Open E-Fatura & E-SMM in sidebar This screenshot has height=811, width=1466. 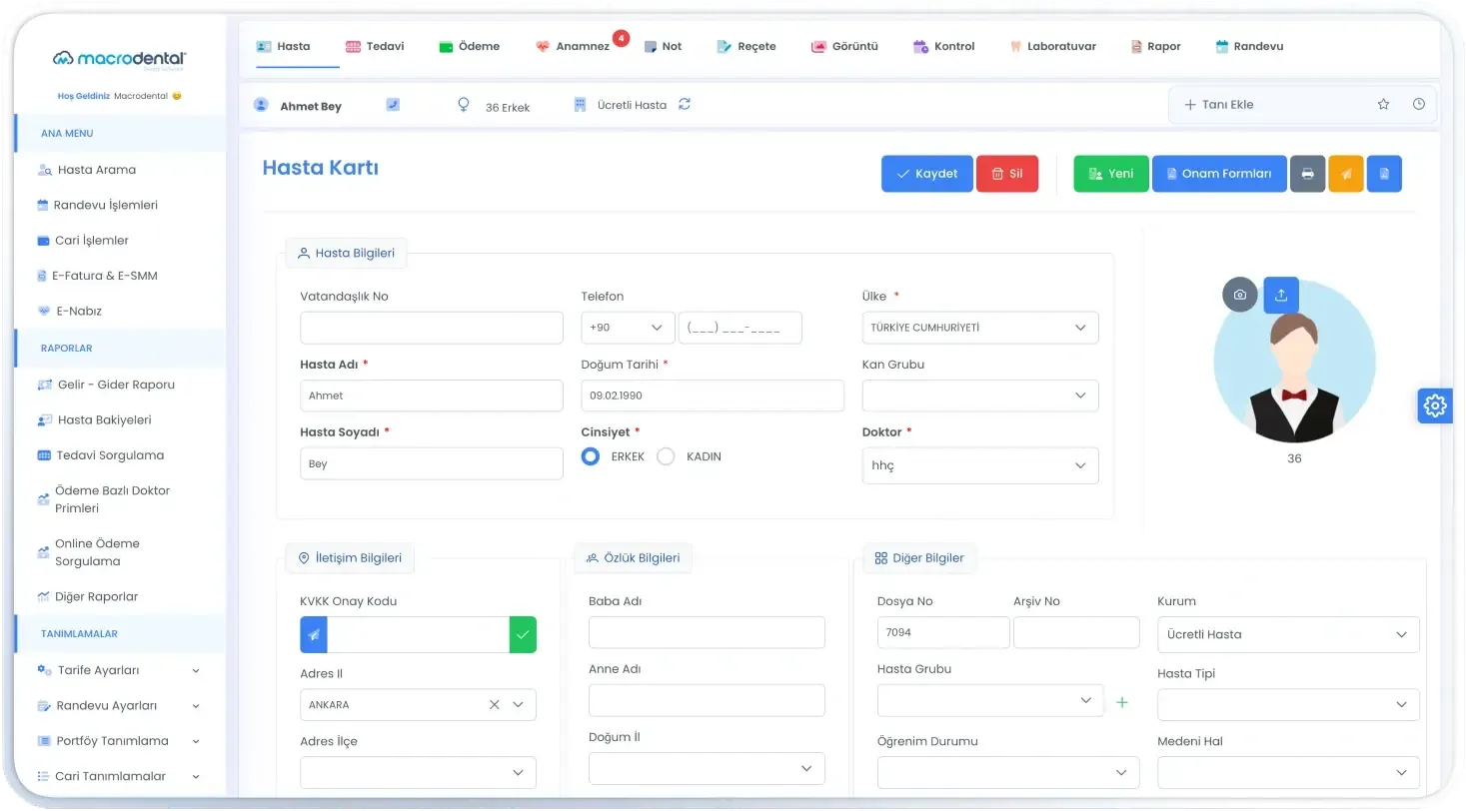coord(97,276)
